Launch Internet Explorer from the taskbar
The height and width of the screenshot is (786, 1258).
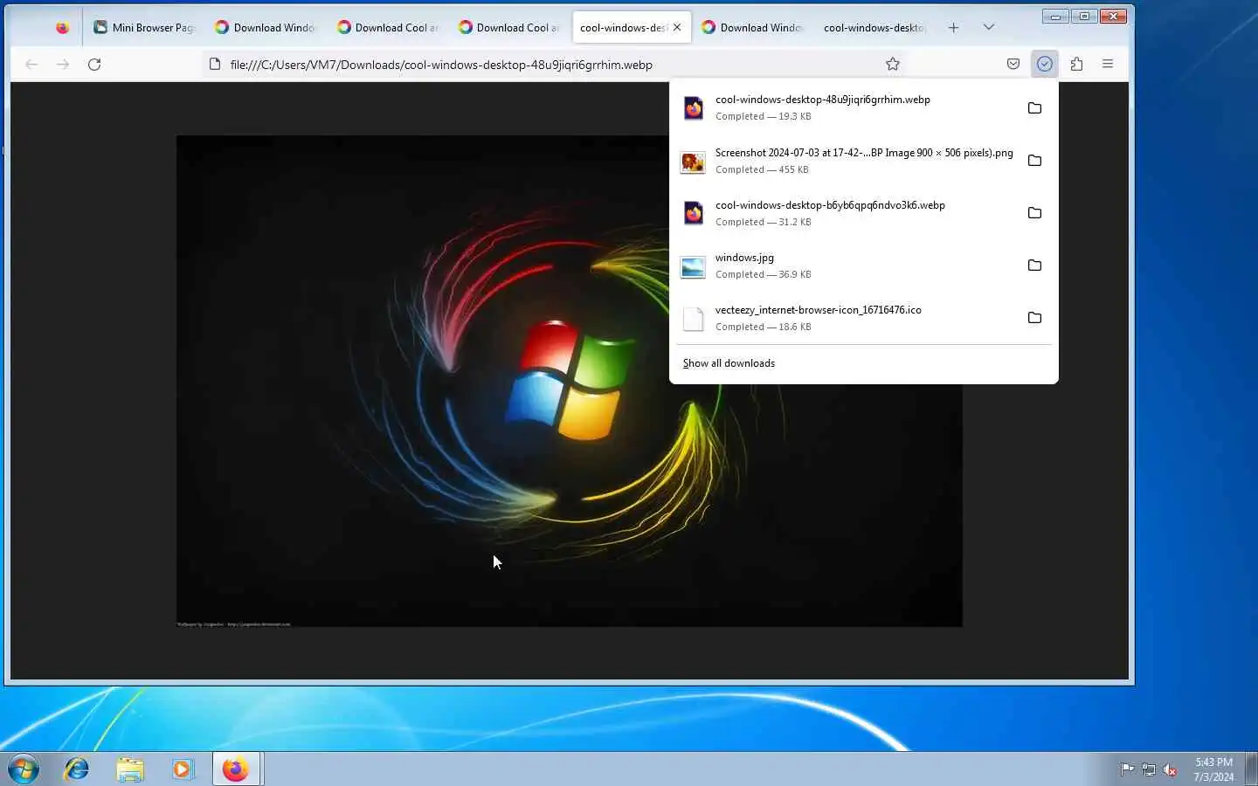click(x=77, y=769)
